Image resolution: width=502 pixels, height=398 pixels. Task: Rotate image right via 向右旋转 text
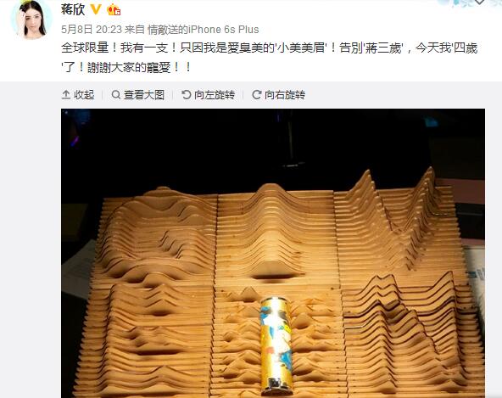coord(285,95)
